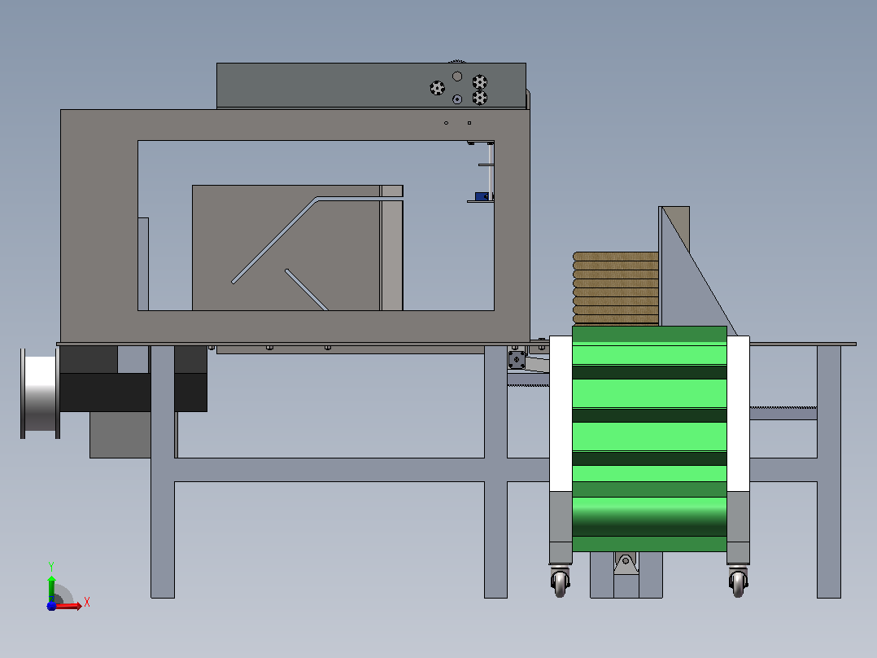Select the dark green top housing box
The image size is (877, 658).
pyautogui.click(x=371, y=86)
